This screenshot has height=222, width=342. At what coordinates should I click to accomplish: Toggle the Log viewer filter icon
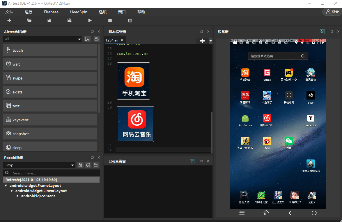[x=192, y=161]
